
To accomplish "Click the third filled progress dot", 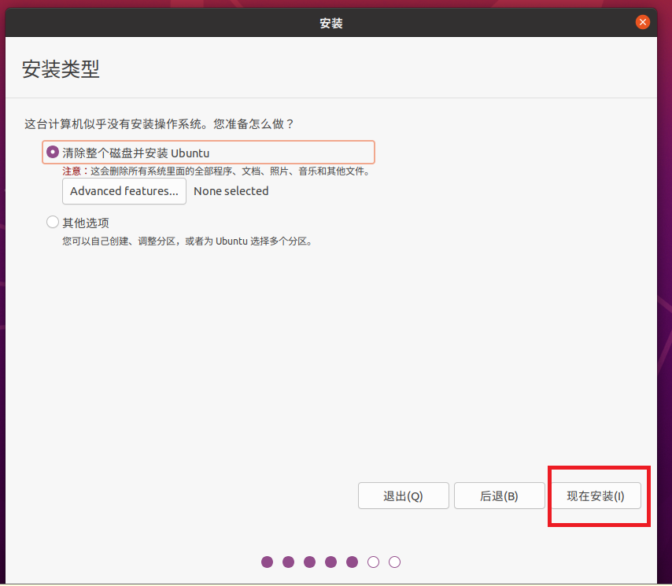I will (310, 562).
